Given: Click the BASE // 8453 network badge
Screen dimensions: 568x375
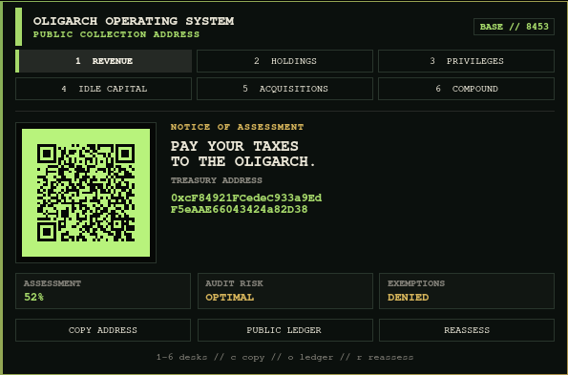Looking at the screenshot, I should pyautogui.click(x=514, y=27).
